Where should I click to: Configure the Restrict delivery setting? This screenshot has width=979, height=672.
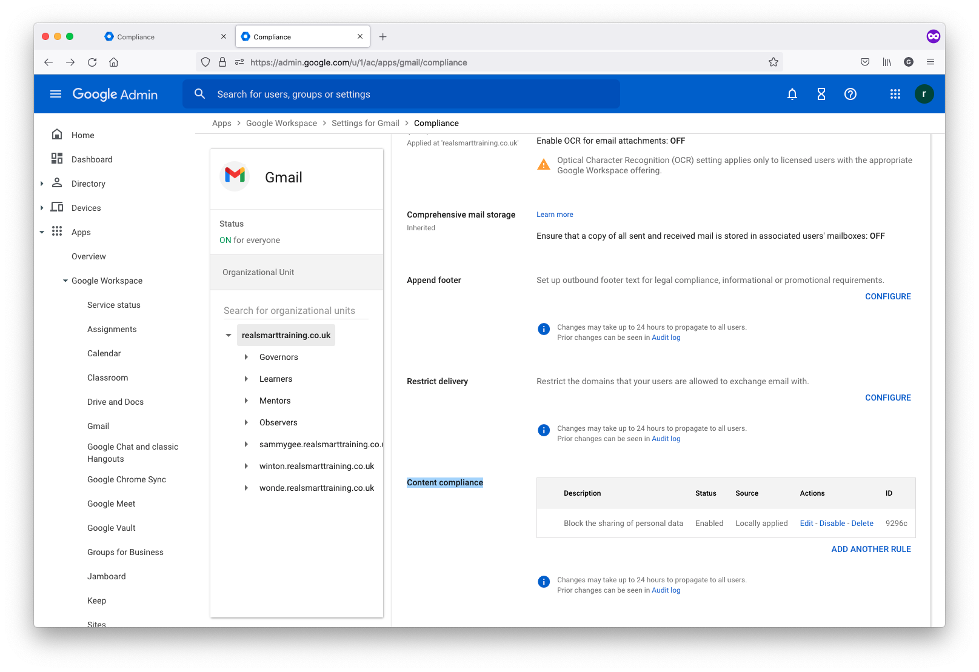click(888, 398)
